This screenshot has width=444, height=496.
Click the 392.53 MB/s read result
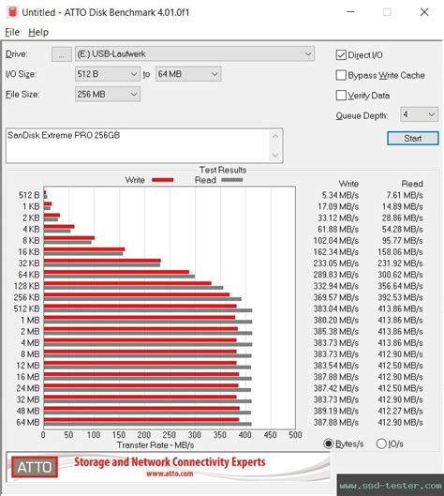click(x=400, y=297)
